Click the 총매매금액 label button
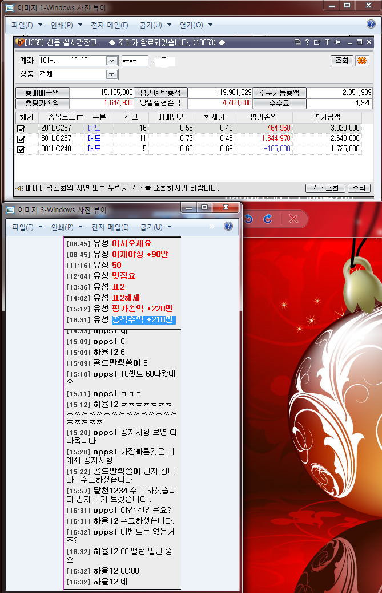The height and width of the screenshot is (593, 382). pos(42,93)
